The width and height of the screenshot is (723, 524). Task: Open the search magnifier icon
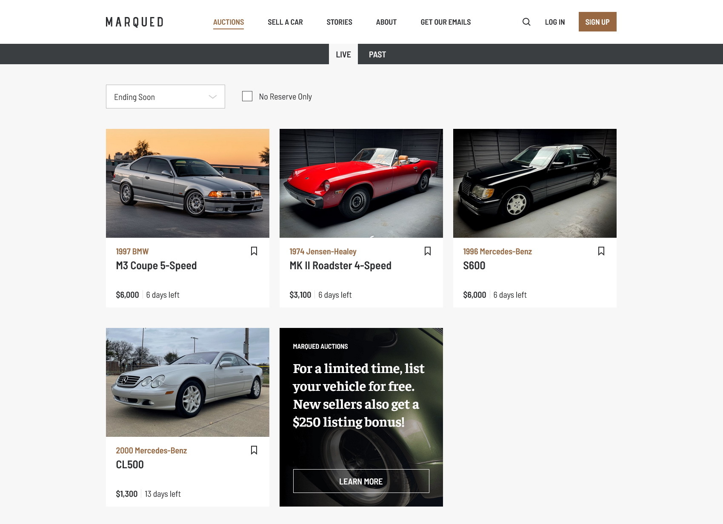(x=526, y=22)
